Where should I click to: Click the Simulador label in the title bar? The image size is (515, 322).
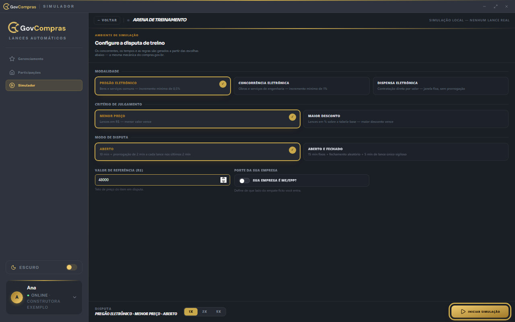(x=59, y=6)
